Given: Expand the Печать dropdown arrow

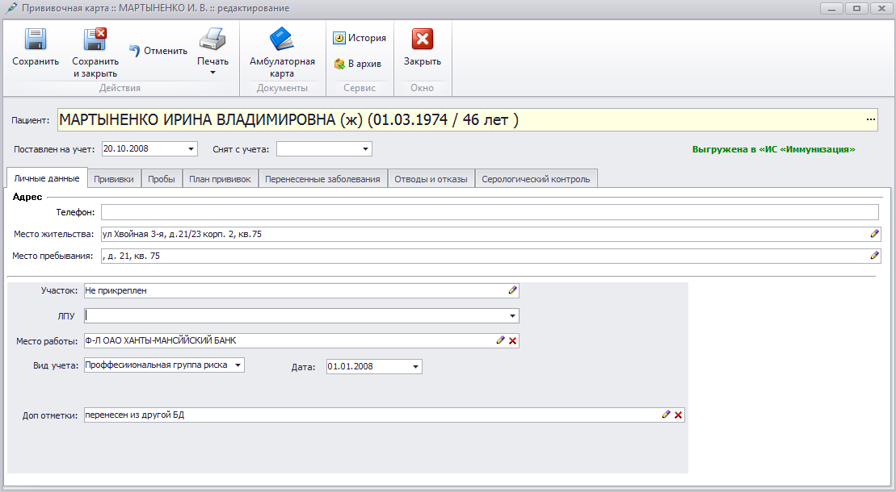Looking at the screenshot, I should (x=213, y=73).
